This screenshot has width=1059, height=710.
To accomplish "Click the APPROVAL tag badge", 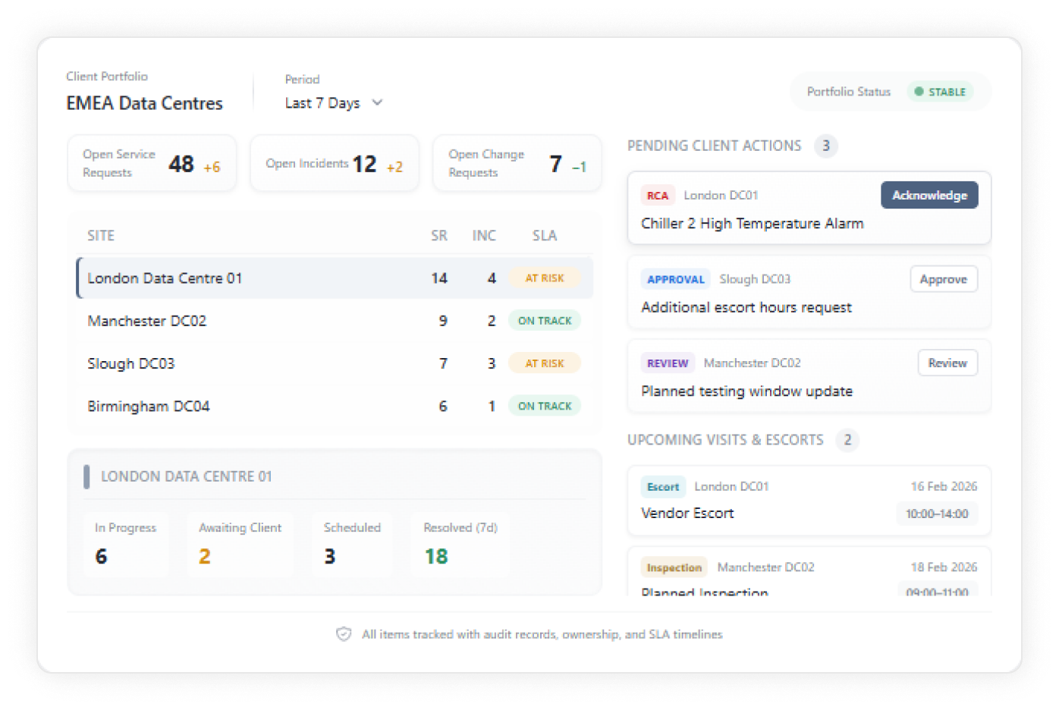I will (675, 279).
